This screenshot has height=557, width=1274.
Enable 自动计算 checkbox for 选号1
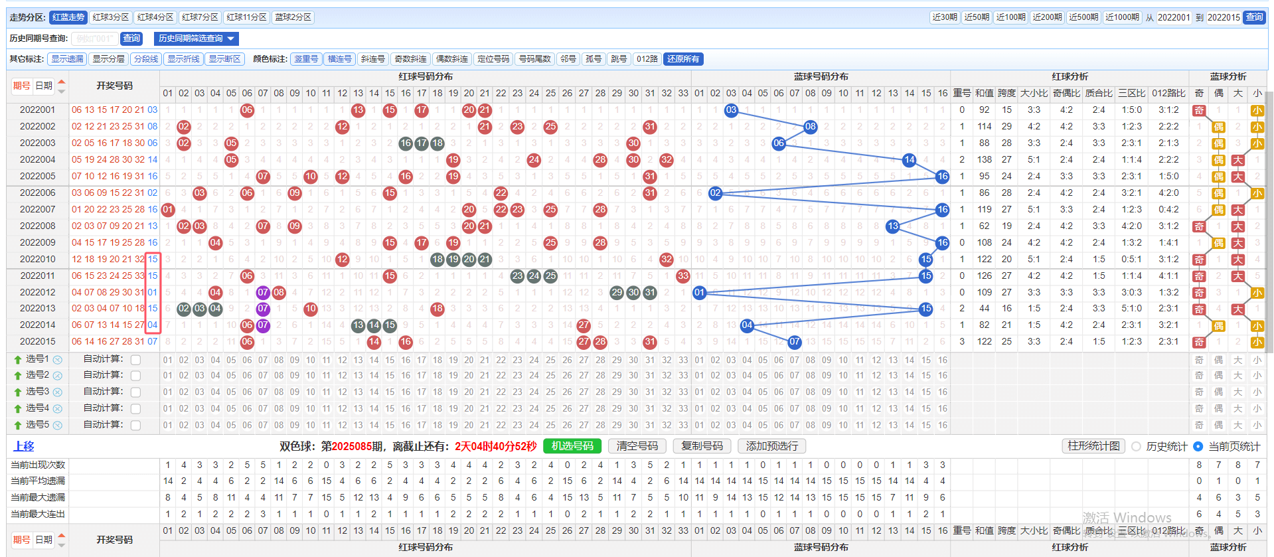point(135,359)
